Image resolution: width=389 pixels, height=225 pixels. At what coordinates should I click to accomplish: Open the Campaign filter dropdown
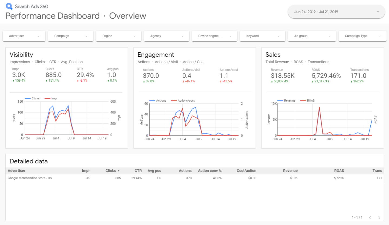pyautogui.click(x=71, y=36)
